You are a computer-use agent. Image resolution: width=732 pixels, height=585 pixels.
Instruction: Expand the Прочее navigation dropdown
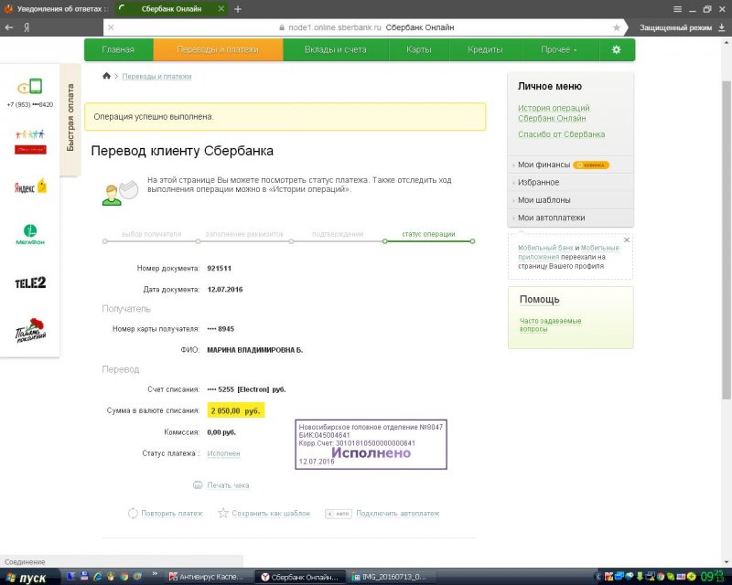[559, 49]
